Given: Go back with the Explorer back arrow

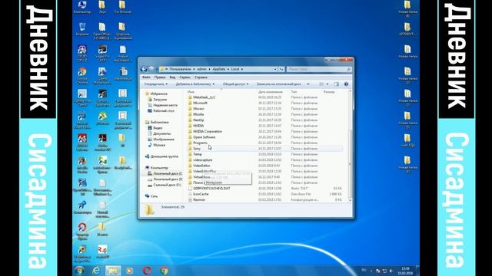Looking at the screenshot, I should (x=144, y=69).
